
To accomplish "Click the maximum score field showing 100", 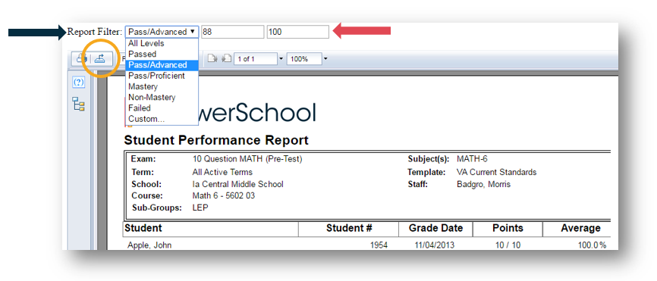I will point(298,32).
